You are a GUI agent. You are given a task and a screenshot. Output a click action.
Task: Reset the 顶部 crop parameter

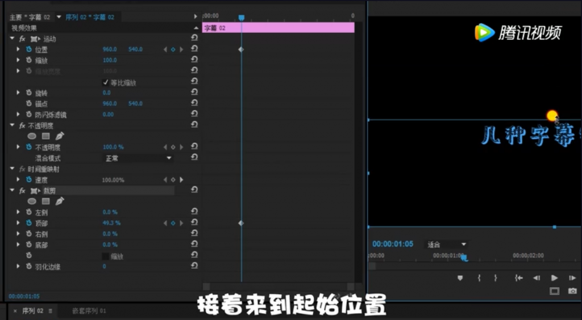tap(194, 222)
